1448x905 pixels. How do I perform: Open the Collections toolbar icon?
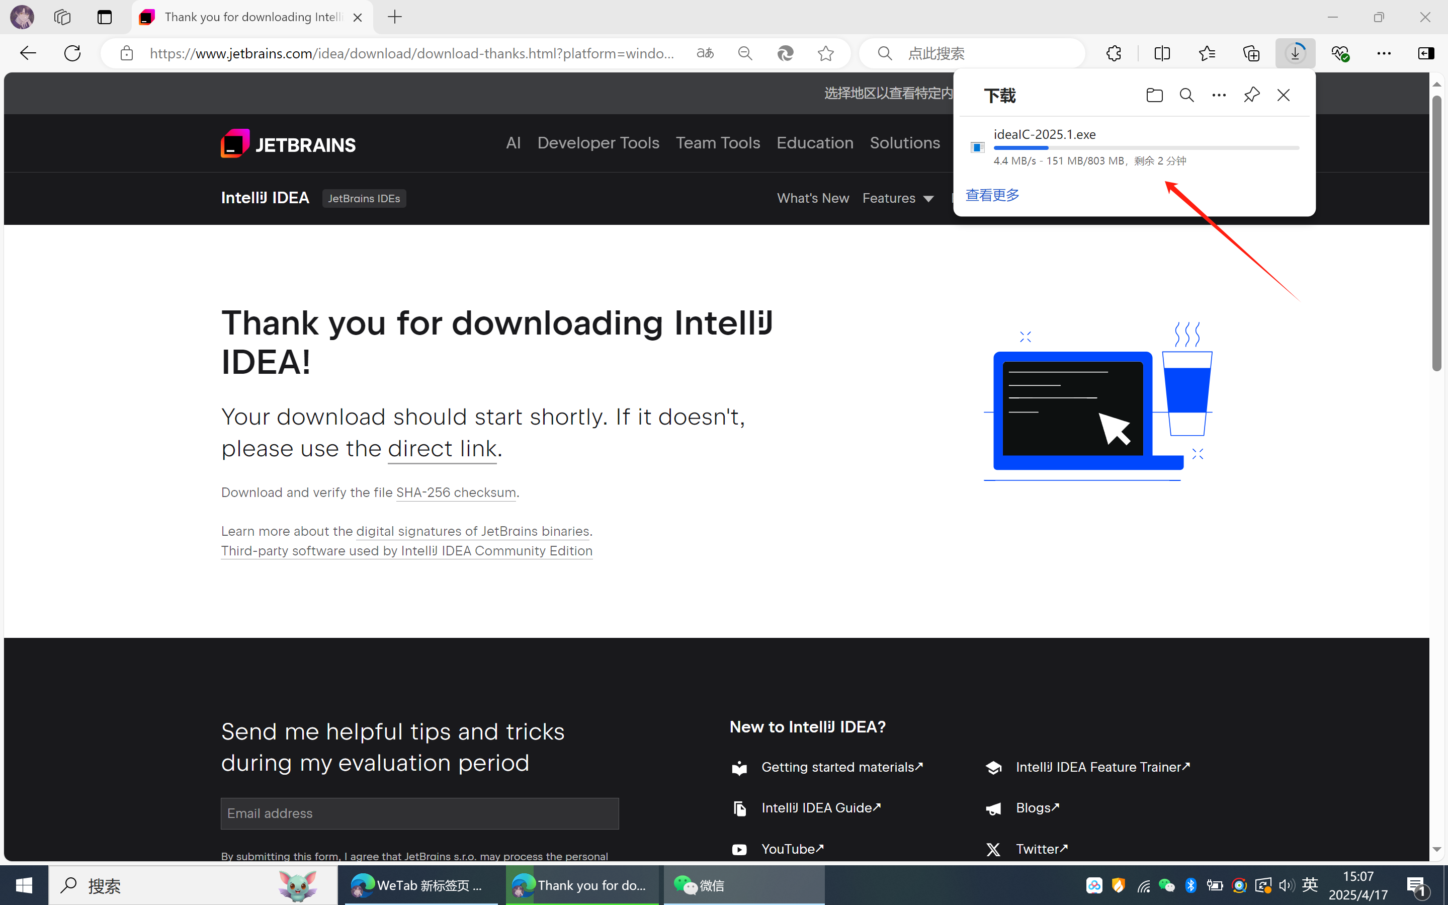click(x=1251, y=53)
